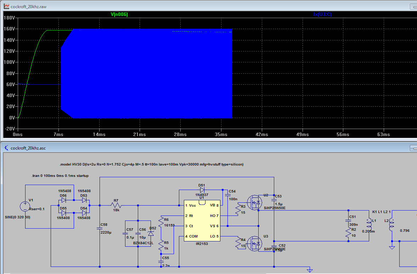The image size is (417, 274).
Task: Select the V1 voltage source symbol
Action: point(26,206)
